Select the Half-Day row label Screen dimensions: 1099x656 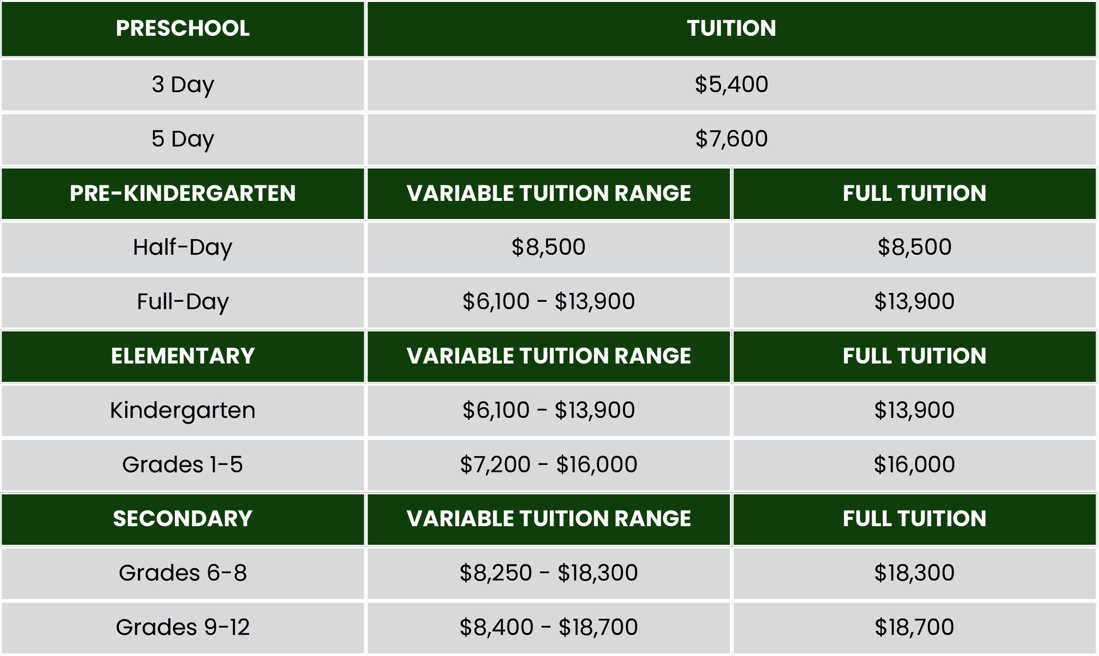click(183, 247)
